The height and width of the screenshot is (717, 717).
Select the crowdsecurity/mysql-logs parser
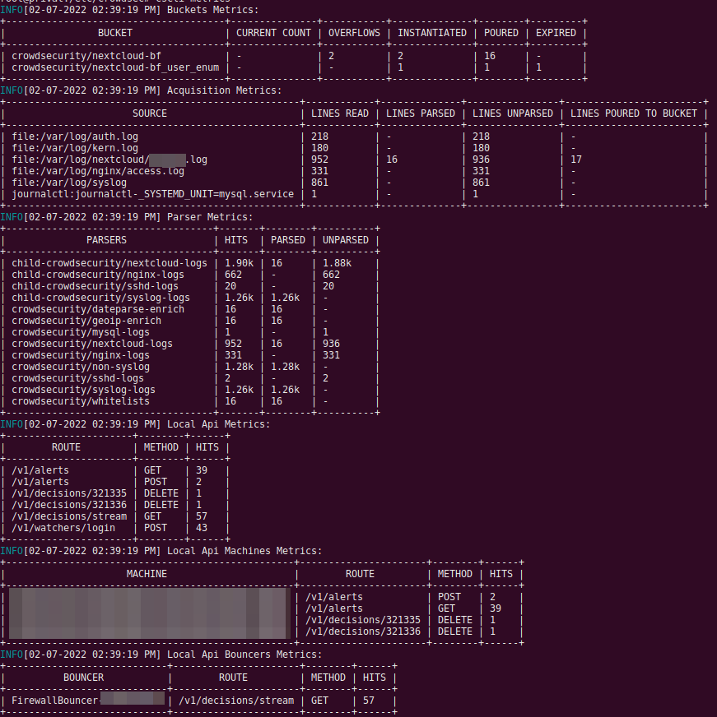coord(81,332)
